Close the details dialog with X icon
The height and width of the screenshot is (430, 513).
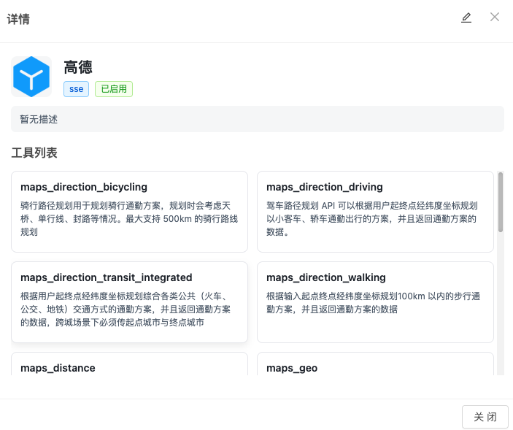(x=495, y=17)
